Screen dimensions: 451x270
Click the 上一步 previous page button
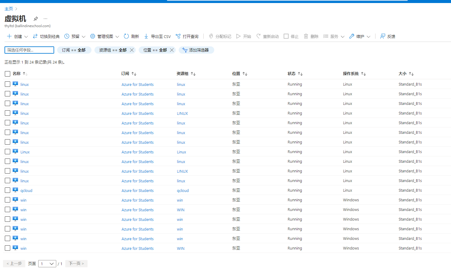tap(14, 264)
